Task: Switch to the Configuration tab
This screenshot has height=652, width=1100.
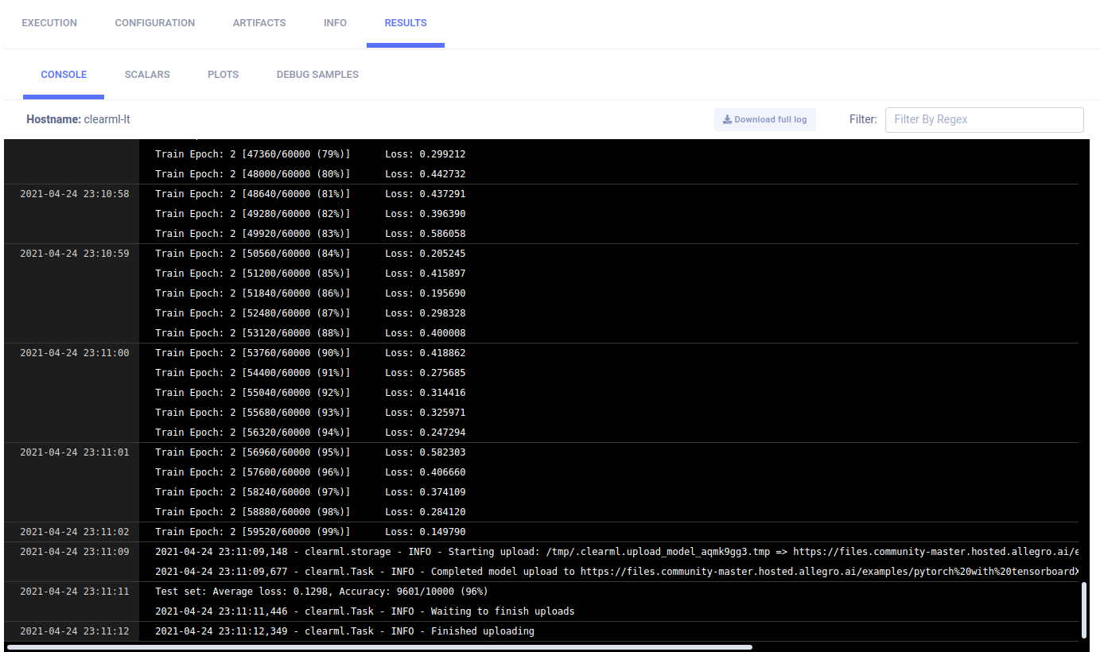Action: 155,23
